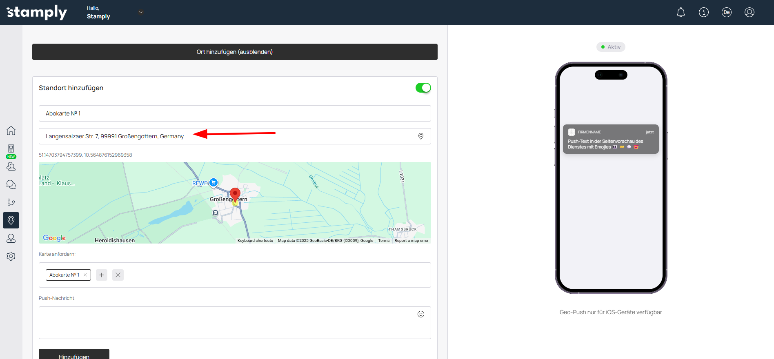Click the Terms link on the map
This screenshot has height=359, width=774.
(384, 241)
